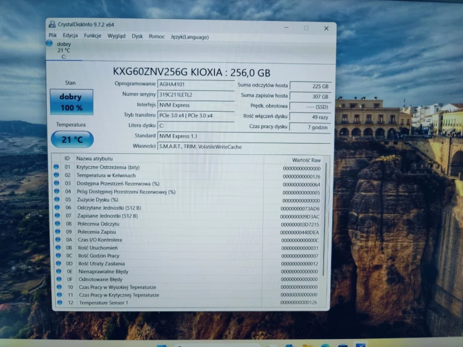This screenshot has width=463, height=347.
Task: Click raw value 00000003D7215
Action: point(299,225)
